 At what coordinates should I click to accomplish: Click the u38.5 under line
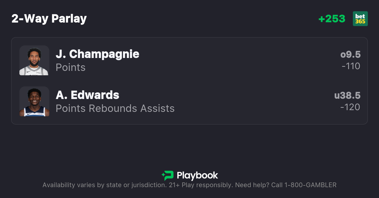(x=347, y=95)
